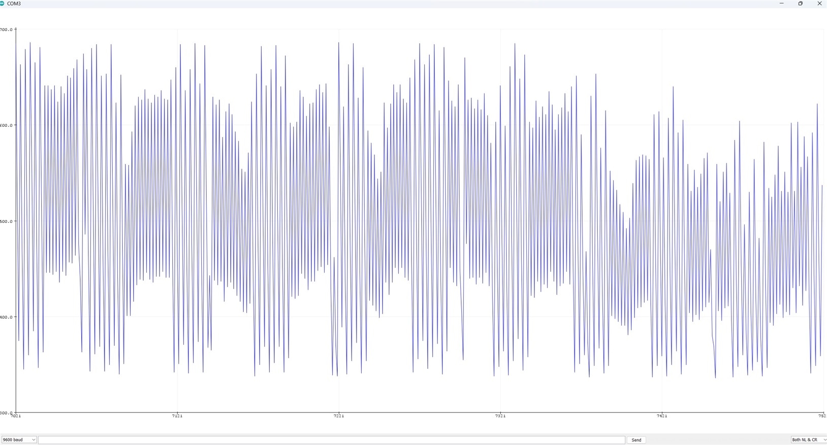Viewport: 827px width, 445px height.
Task: Minimize the COM3 plotter window
Action: 781,4
